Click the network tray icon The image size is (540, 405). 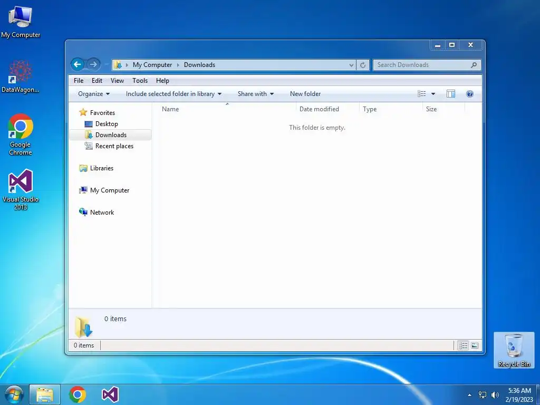pos(483,395)
